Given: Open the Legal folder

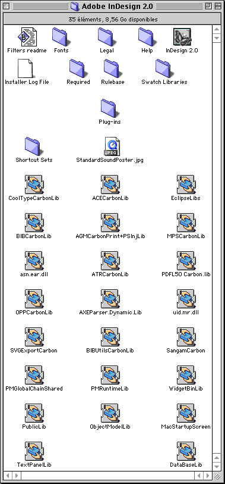Looking at the screenshot, I should point(106,37).
